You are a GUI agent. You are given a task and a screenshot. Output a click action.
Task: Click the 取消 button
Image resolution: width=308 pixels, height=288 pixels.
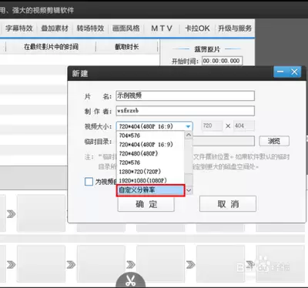tap(228, 204)
